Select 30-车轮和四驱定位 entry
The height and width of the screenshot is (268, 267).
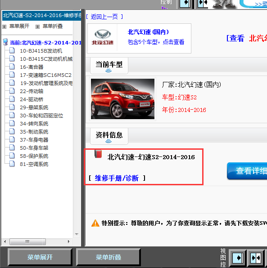coord(41,116)
